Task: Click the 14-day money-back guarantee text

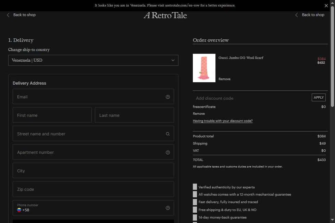Action: (222, 218)
